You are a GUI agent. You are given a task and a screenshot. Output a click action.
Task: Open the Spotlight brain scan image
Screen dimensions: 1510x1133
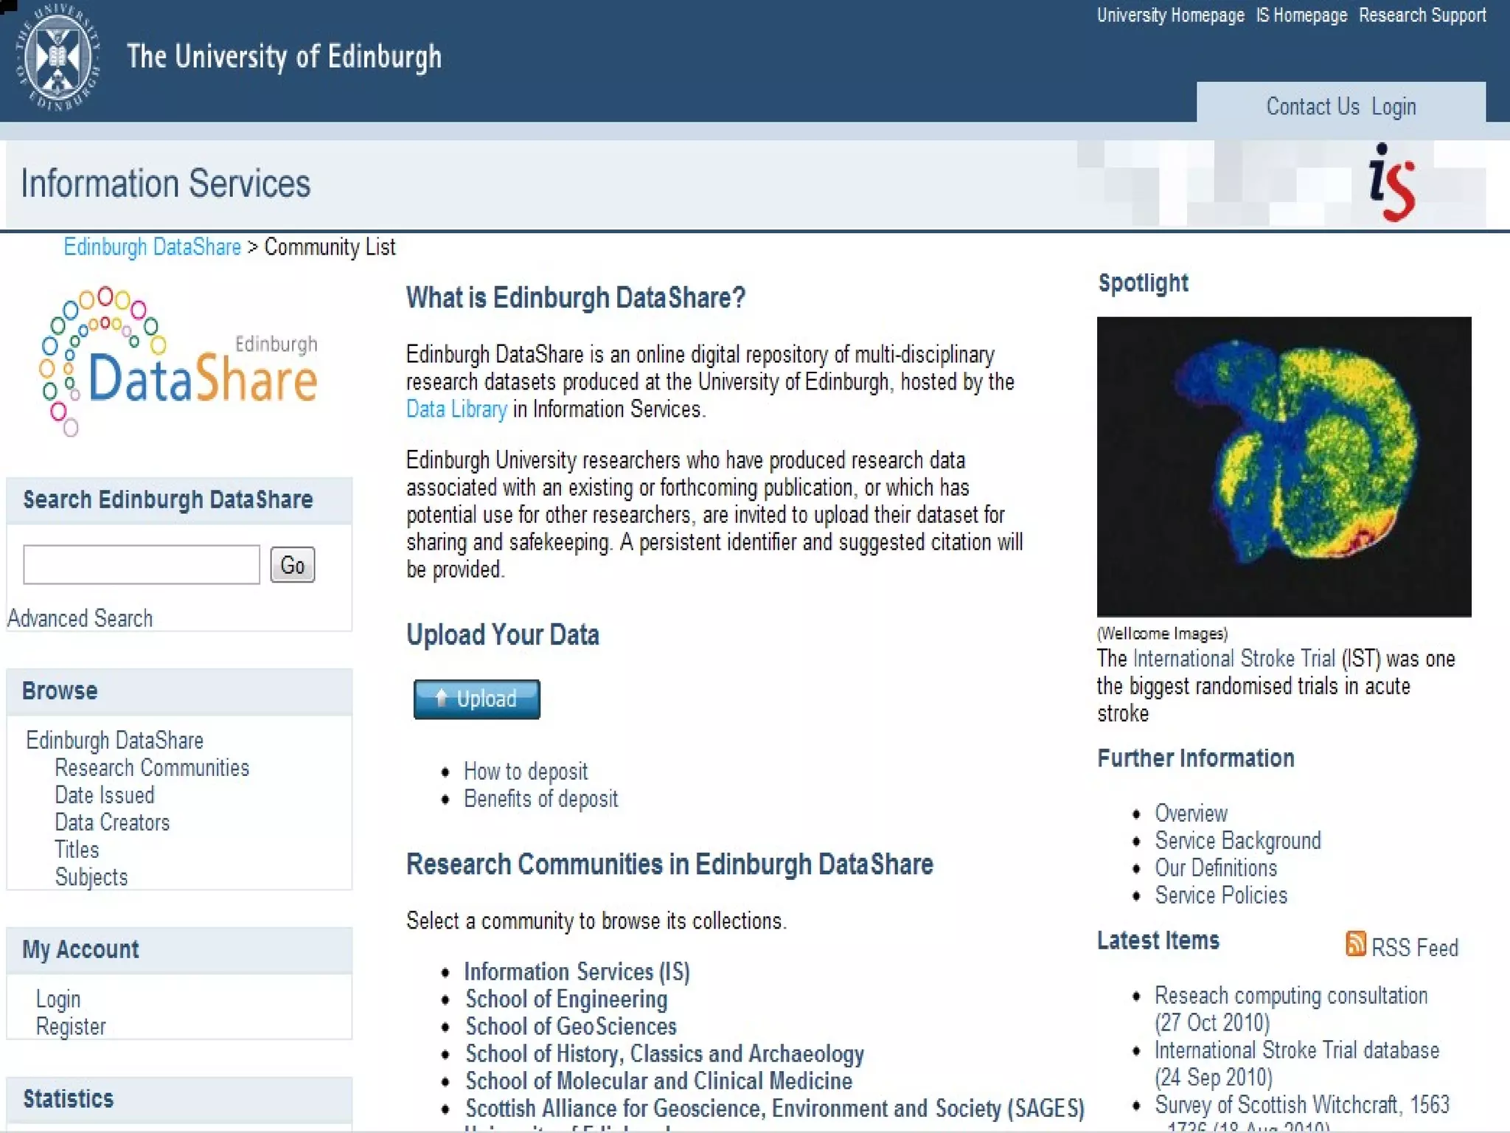[x=1284, y=466]
